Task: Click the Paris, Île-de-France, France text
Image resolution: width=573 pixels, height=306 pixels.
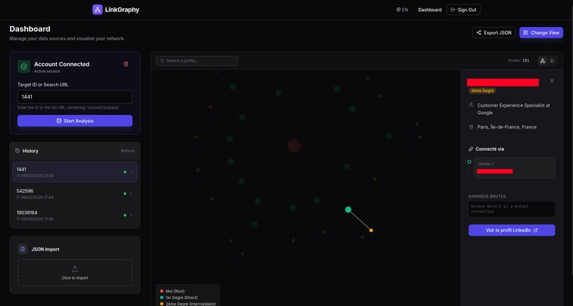Action: 507,127
